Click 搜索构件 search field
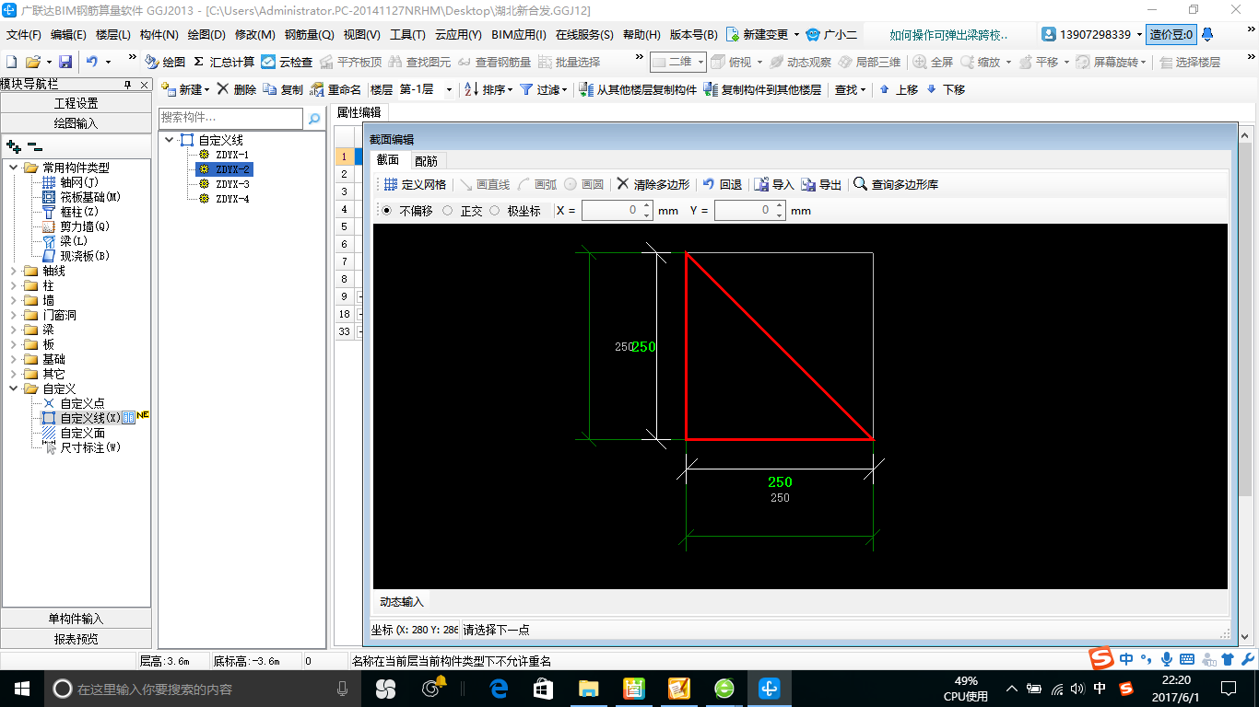 pos(230,118)
